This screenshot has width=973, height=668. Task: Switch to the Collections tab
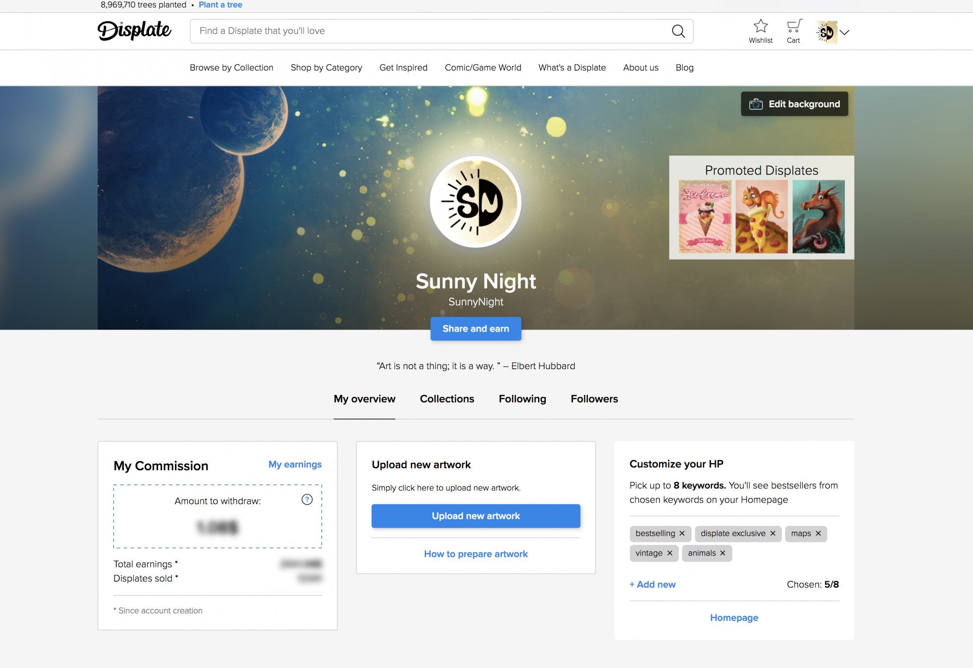pos(447,399)
